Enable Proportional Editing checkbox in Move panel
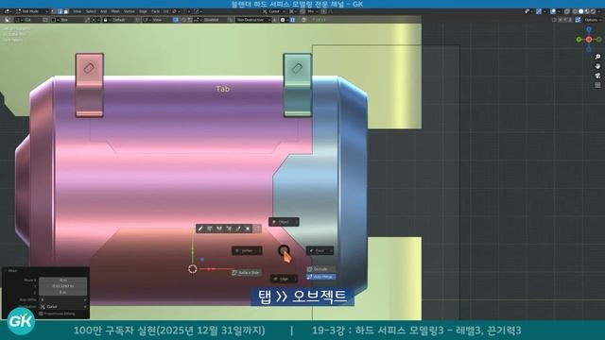605x340 pixels. coord(41,314)
